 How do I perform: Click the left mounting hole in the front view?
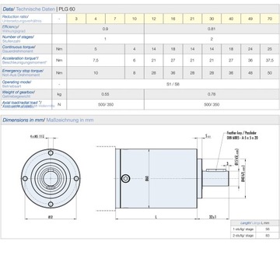[25, 178]
